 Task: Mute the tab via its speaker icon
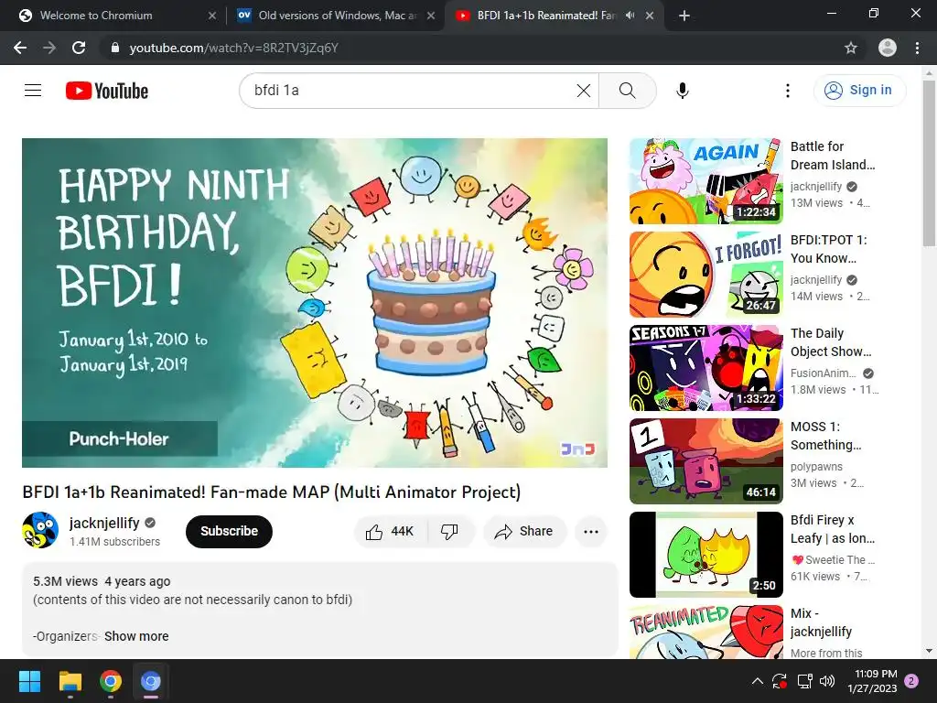tap(630, 16)
